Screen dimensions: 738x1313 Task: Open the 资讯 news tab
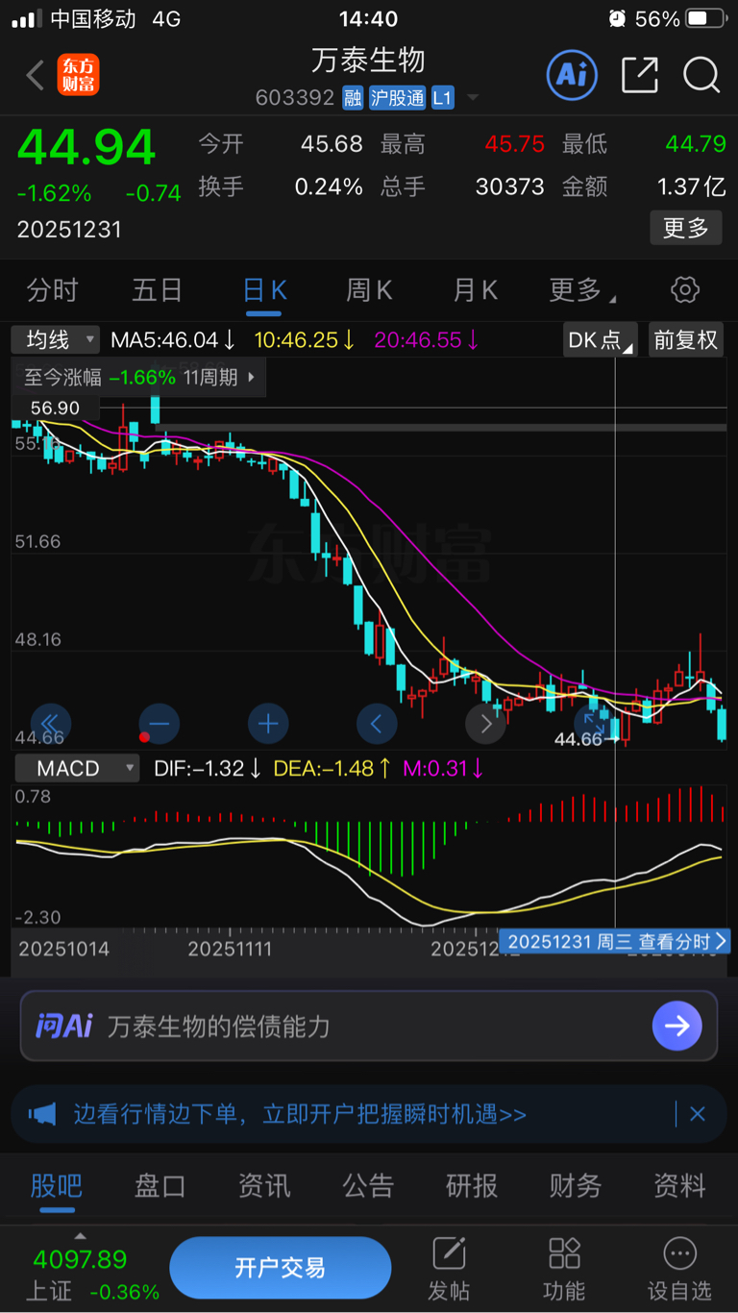point(264,1185)
